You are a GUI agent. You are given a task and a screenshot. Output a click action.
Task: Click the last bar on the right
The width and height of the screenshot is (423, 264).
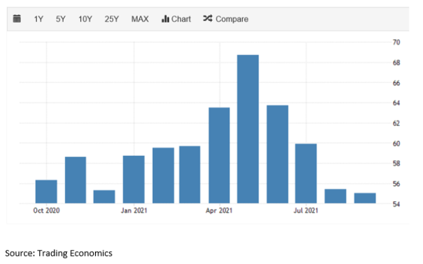pos(365,198)
